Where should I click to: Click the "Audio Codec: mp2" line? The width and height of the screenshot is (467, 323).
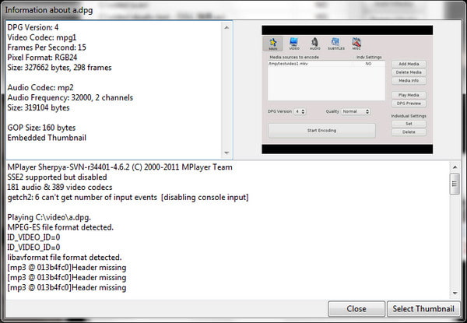pyautogui.click(x=40, y=87)
